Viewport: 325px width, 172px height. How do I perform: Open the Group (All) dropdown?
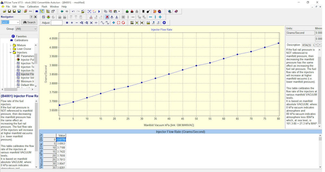coord(26,29)
